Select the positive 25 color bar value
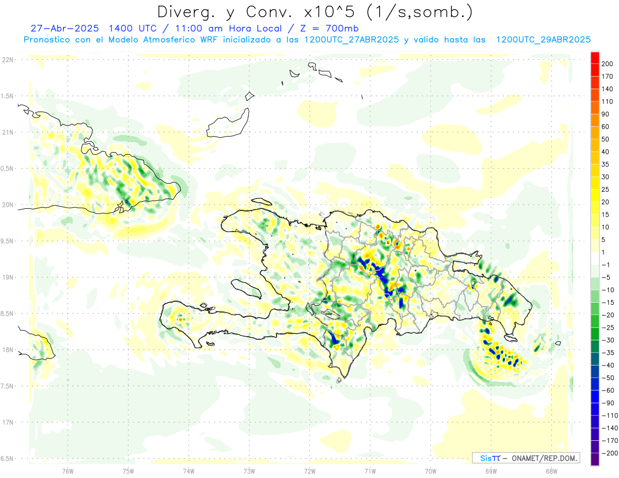 [606, 190]
